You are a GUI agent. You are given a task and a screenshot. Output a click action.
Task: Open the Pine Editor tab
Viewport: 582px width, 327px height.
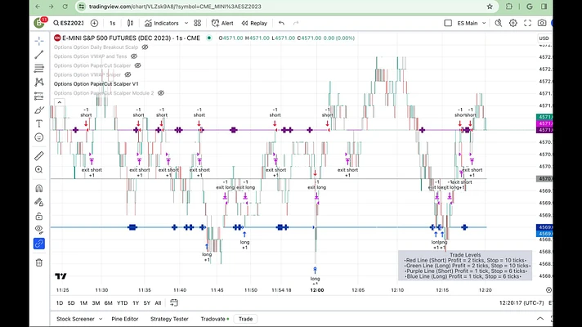pos(125,319)
